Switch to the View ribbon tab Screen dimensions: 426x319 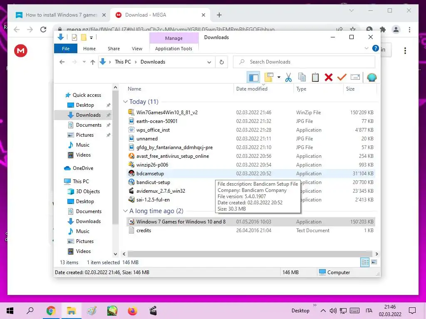pos(137,49)
